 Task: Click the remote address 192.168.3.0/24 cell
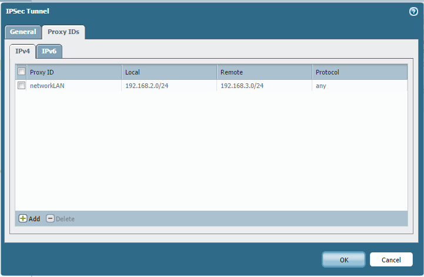tap(242, 86)
